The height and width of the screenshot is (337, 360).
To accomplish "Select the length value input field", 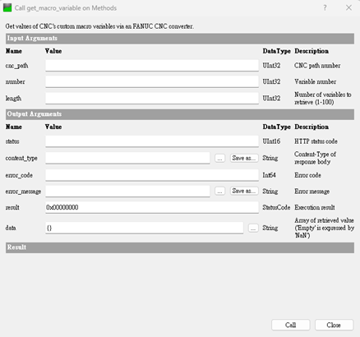I will point(152,98).
